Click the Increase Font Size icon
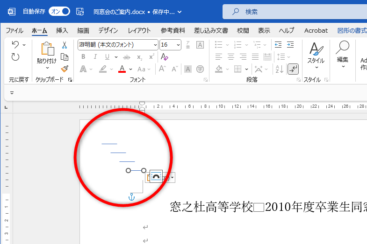The width and height of the screenshot is (367, 244). point(162,69)
